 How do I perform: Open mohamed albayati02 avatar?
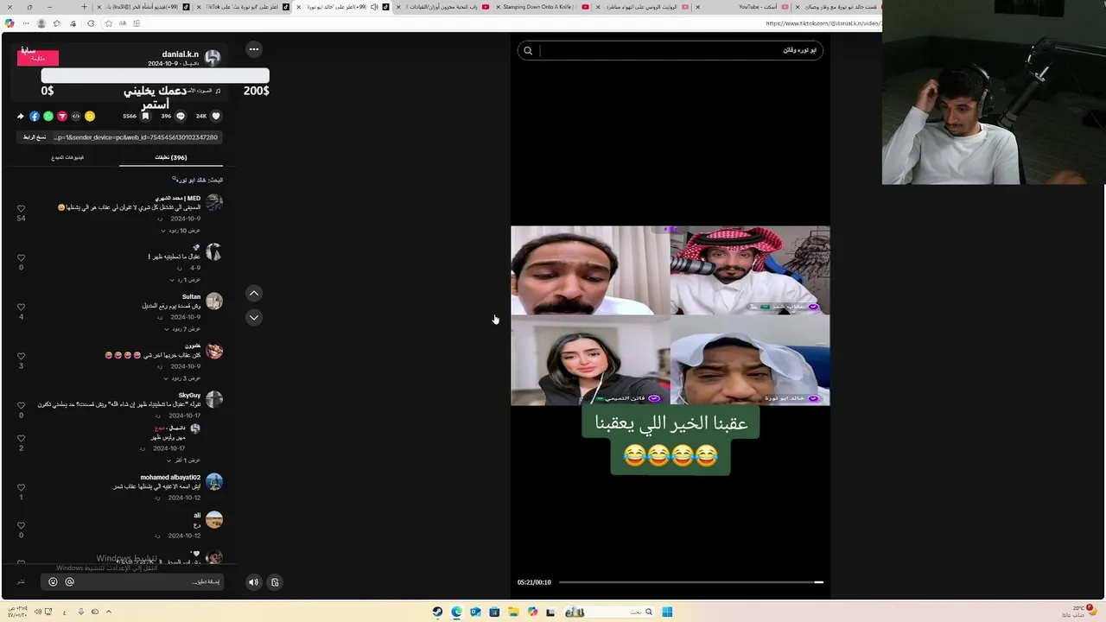(x=214, y=481)
